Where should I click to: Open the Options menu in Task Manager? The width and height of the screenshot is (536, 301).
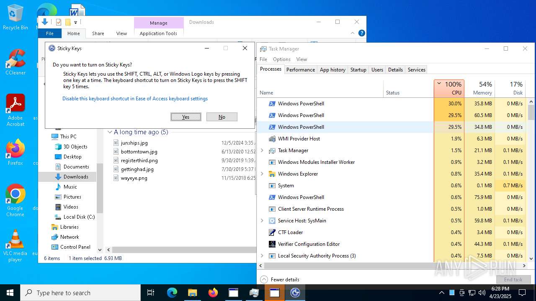pyautogui.click(x=282, y=59)
